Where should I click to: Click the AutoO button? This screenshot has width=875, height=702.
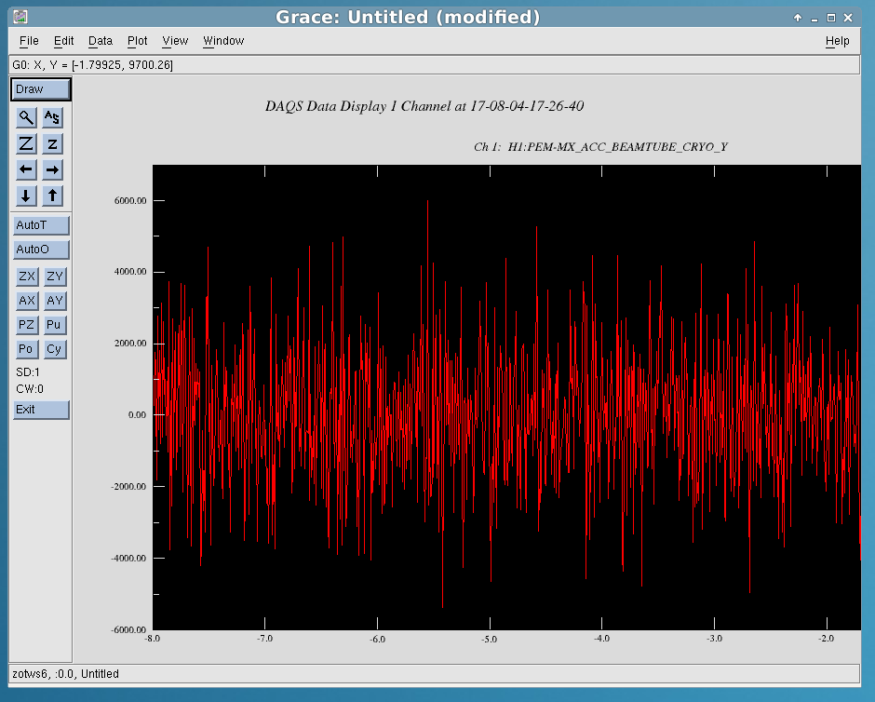coord(41,250)
